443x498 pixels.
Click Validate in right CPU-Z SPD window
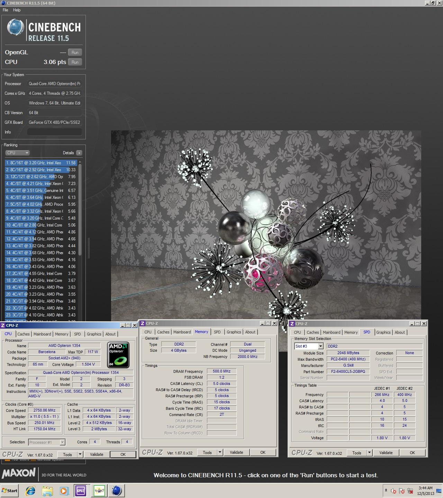[386, 453]
